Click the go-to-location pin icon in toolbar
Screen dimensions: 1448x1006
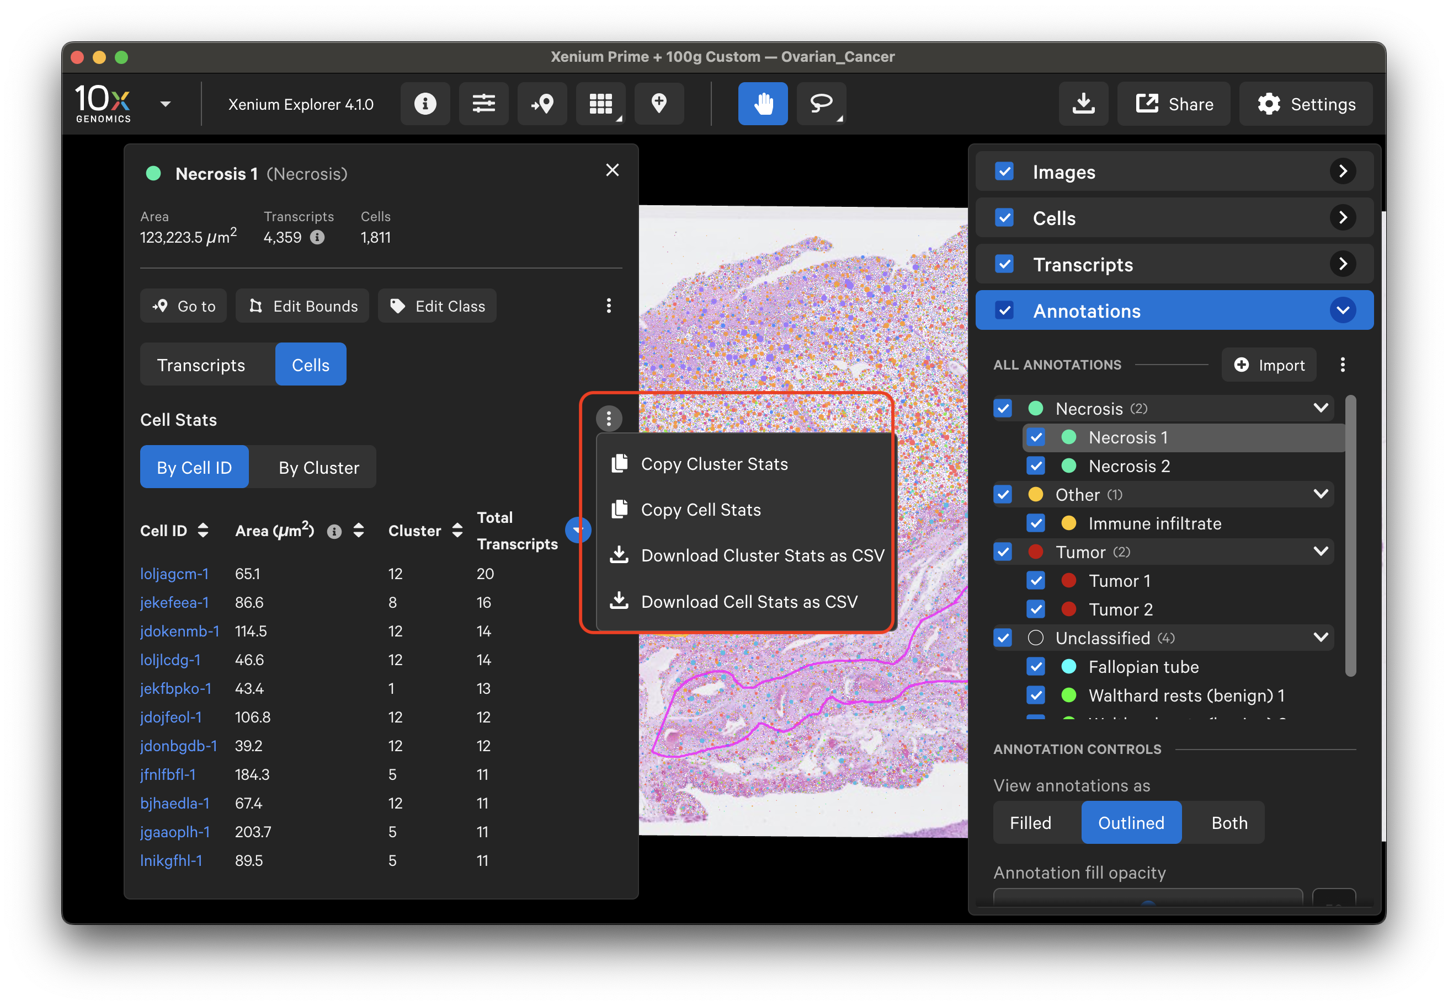tap(542, 103)
